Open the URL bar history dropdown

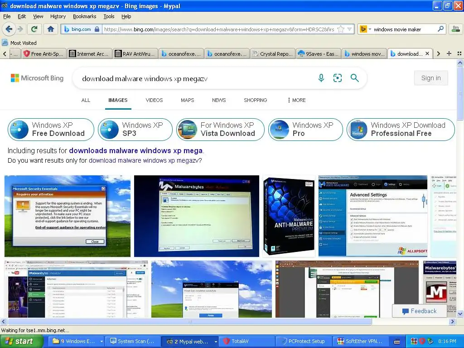349,29
